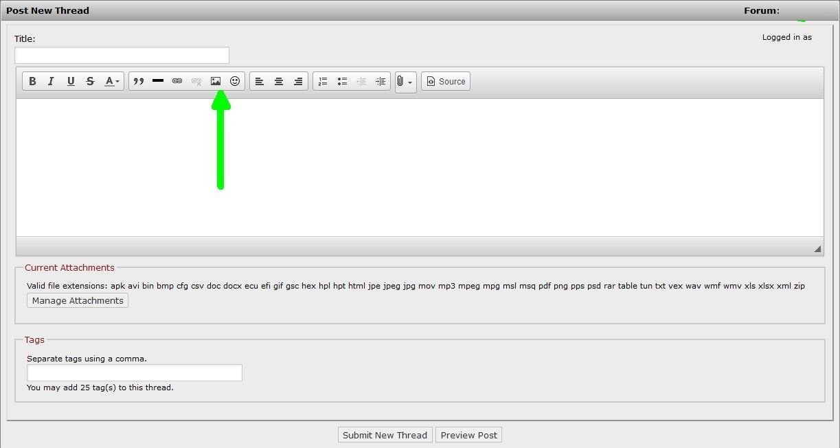Insert a bulleted list
The image size is (840, 448).
[342, 81]
